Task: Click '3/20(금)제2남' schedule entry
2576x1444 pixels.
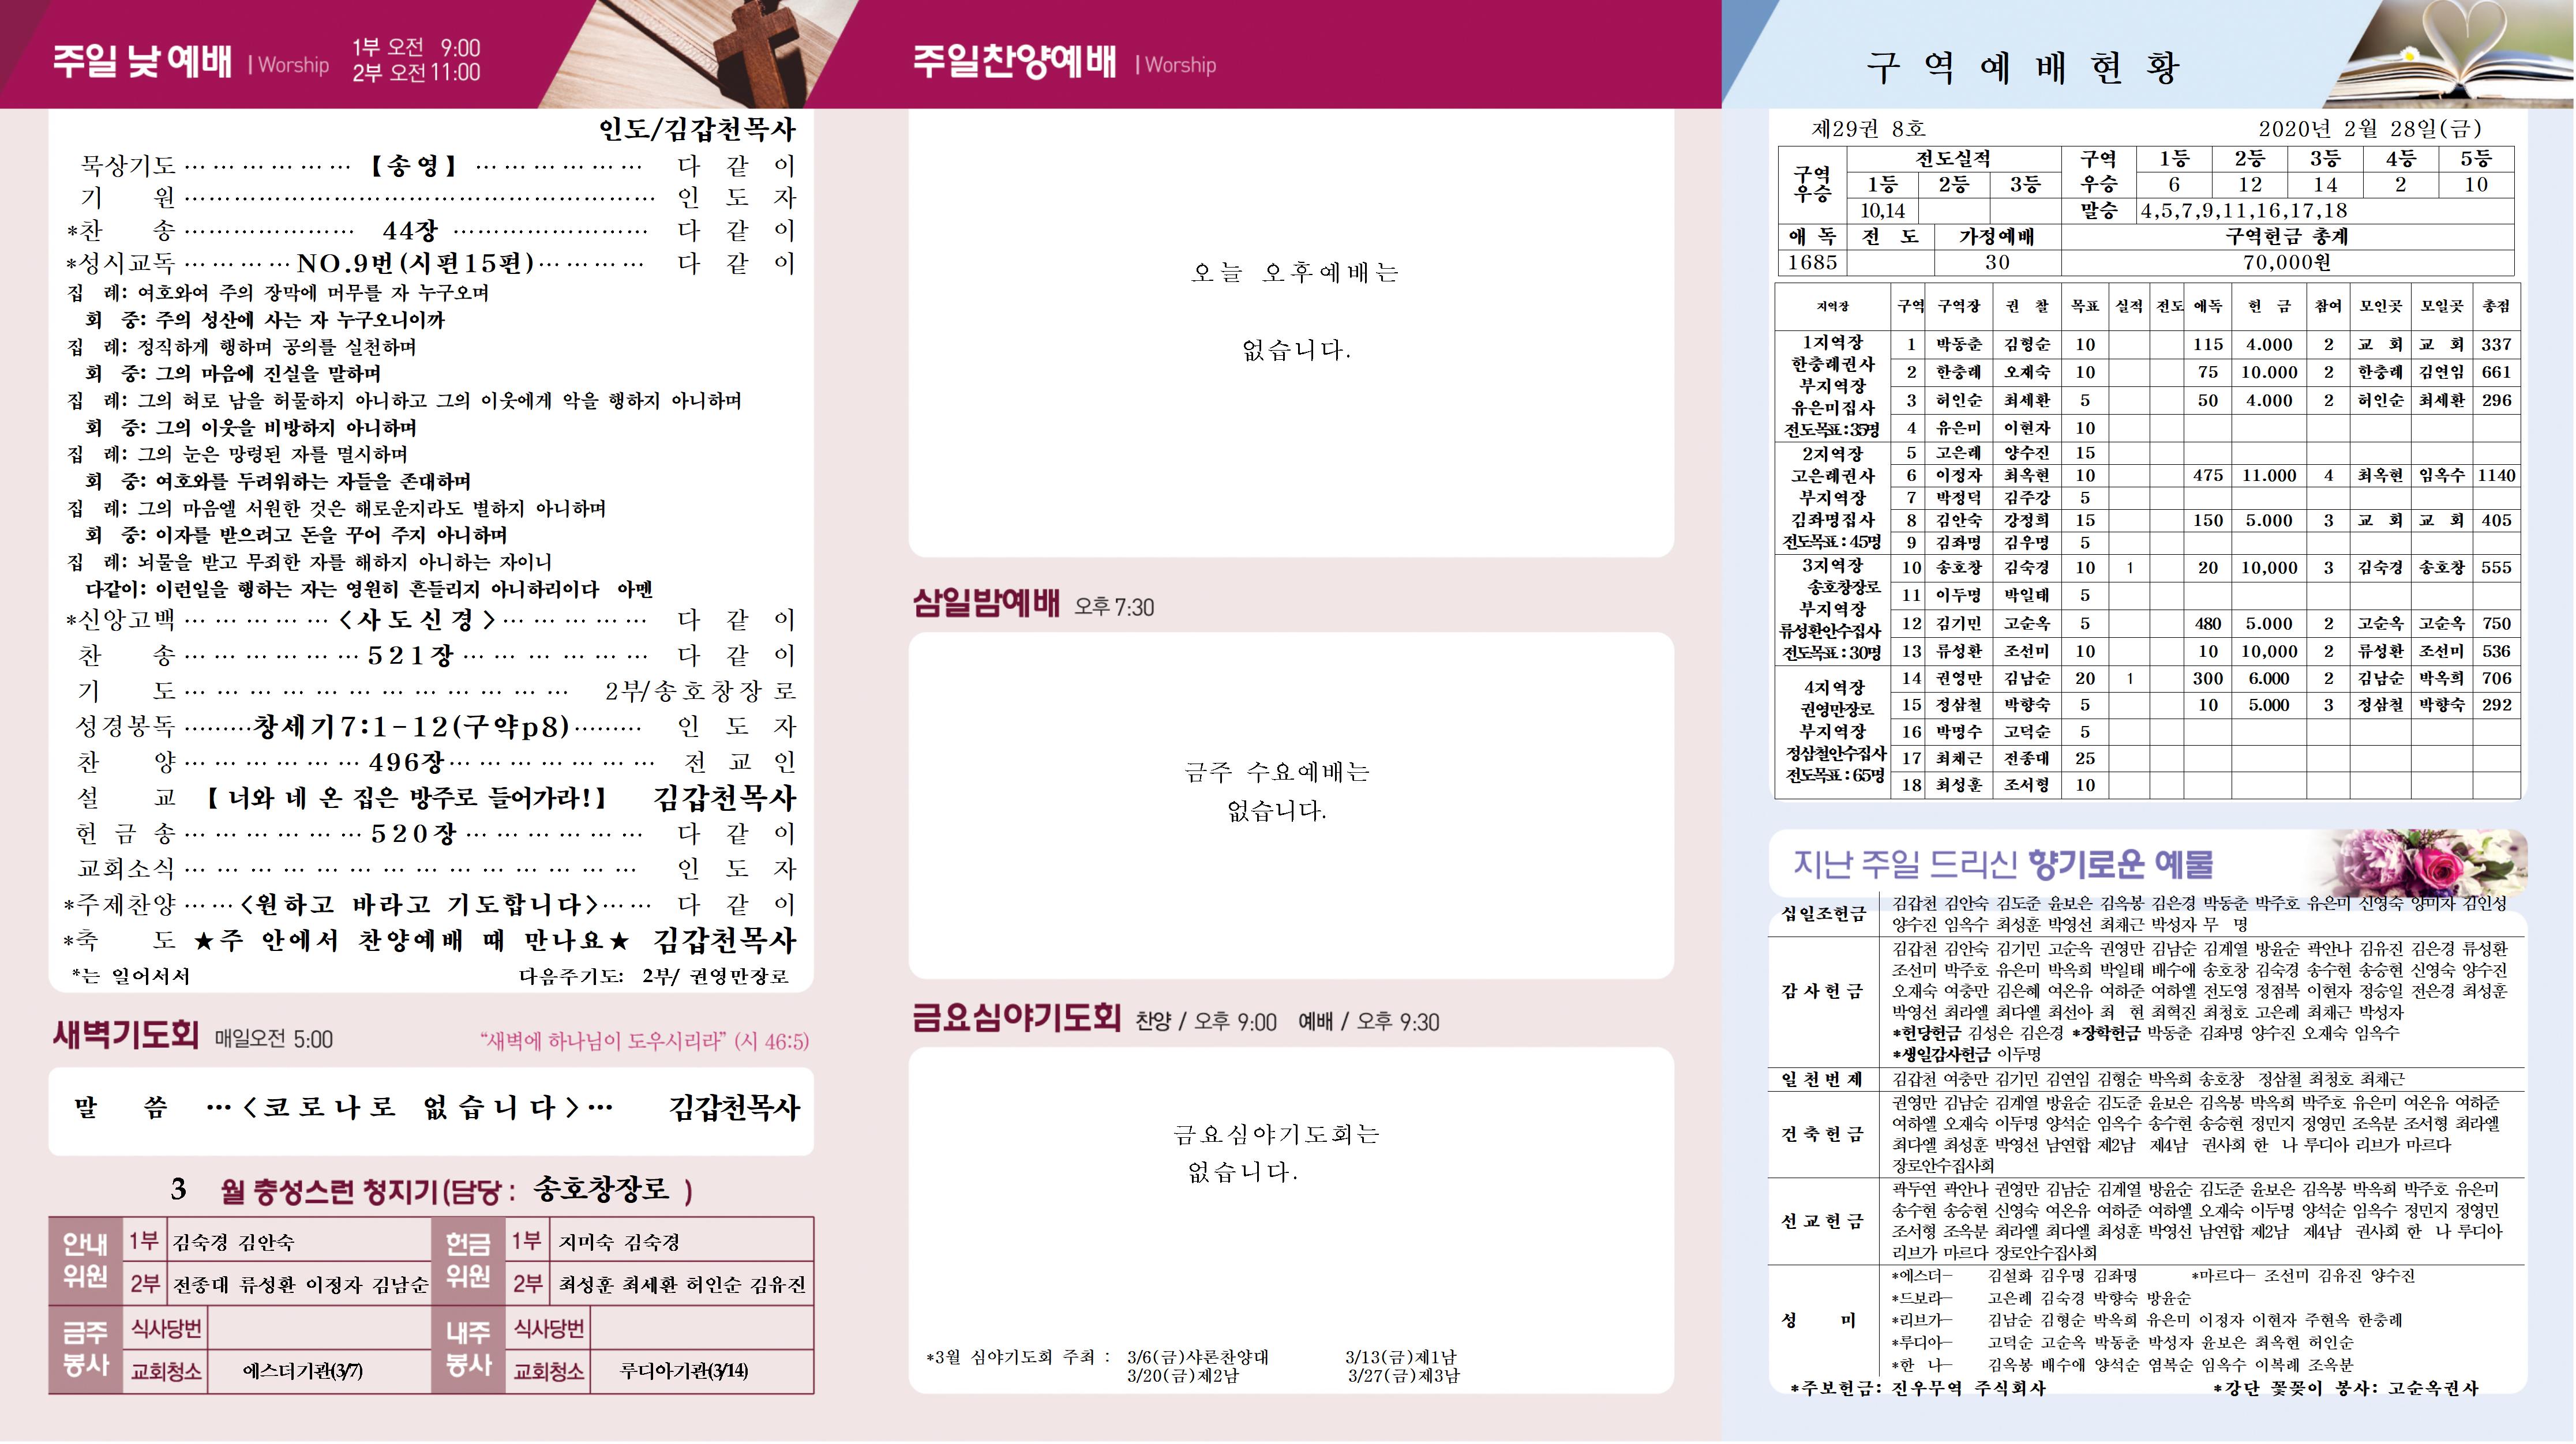Action: [x=1183, y=1376]
